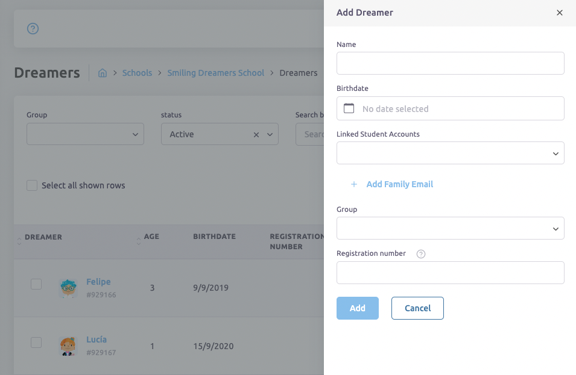This screenshot has height=375, width=576.
Task: Tick the checkbox for Lucía
Action: coord(36,342)
